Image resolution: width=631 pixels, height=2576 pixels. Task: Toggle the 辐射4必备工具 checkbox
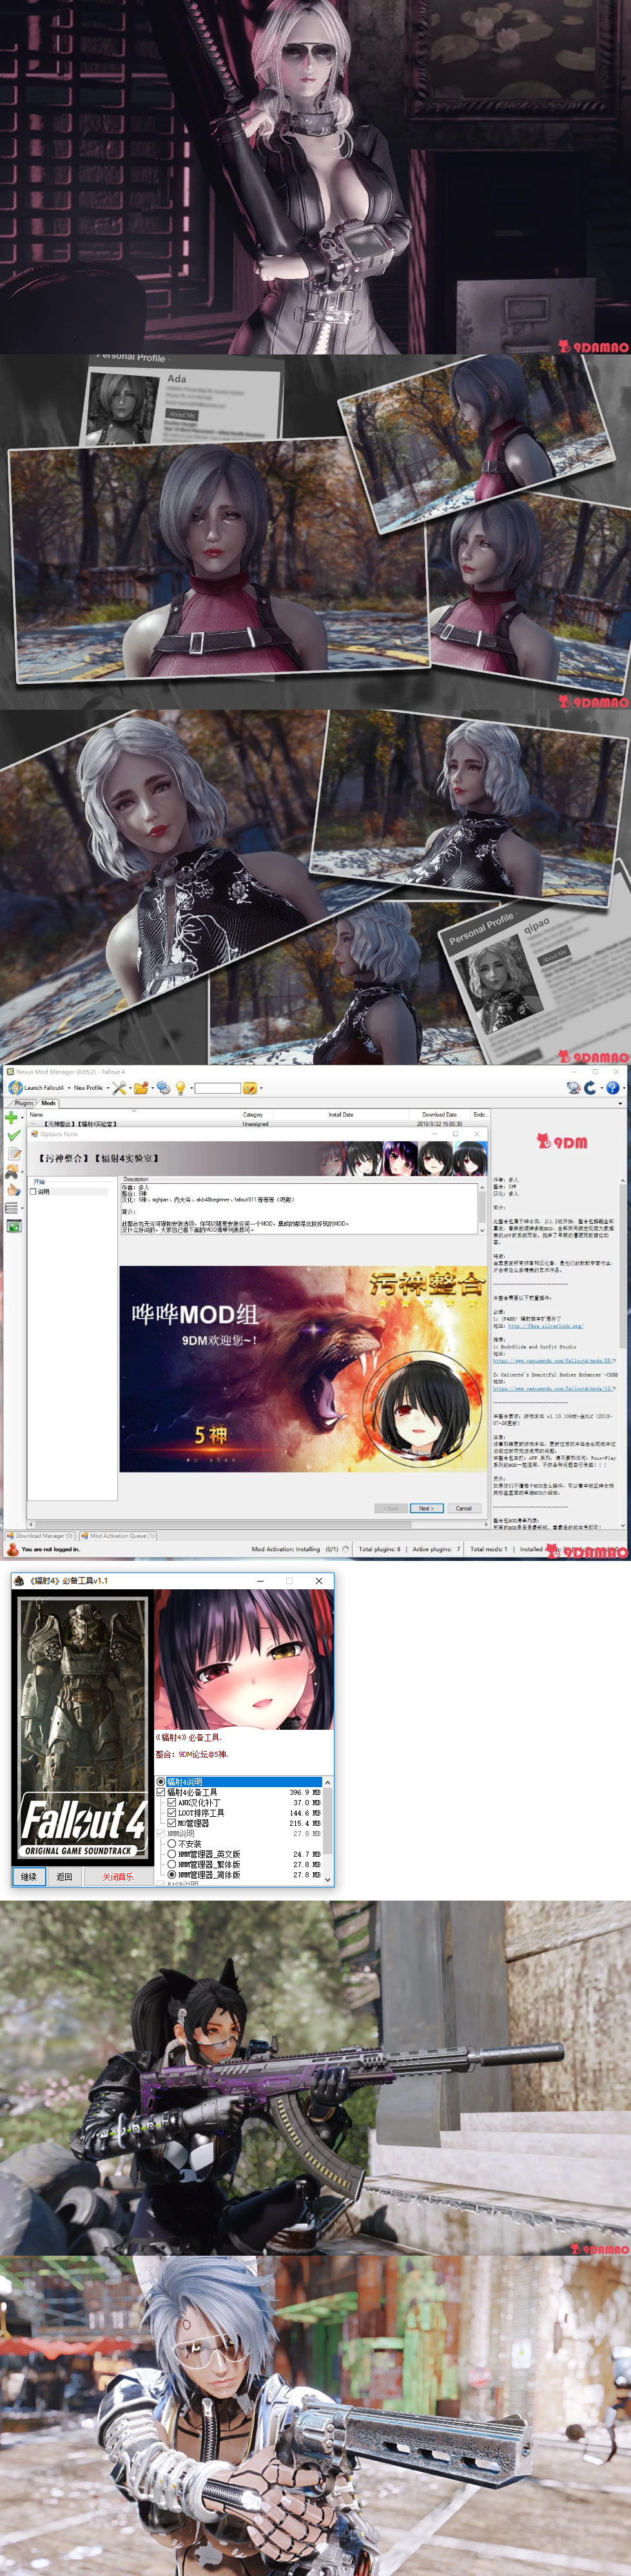tap(161, 1792)
